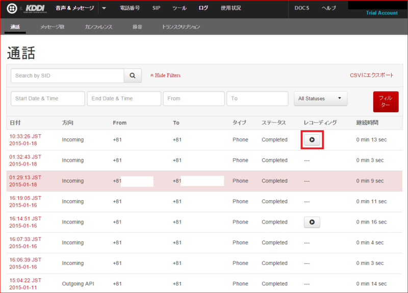
Task: Open the ヘルプ link
Action: pos(329,8)
